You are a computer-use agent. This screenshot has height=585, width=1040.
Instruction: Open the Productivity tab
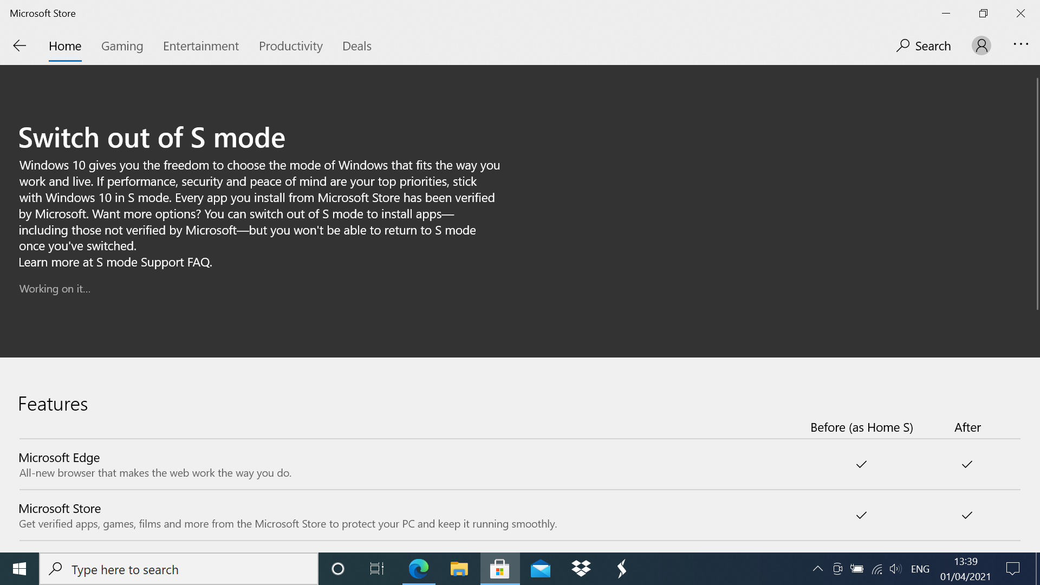pos(291,46)
